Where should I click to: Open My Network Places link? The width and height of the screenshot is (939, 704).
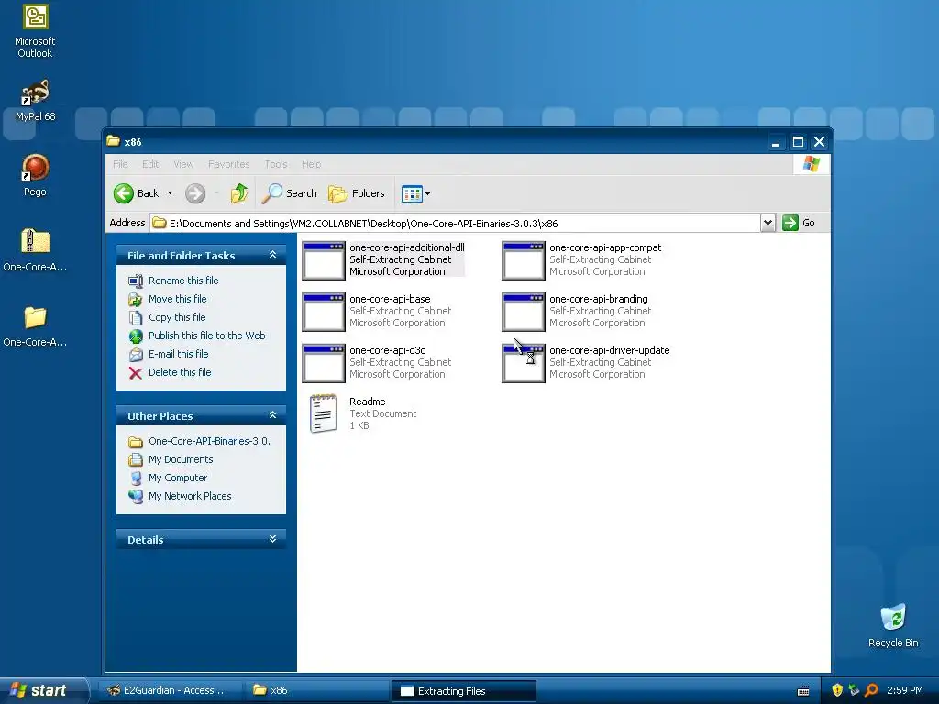190,496
